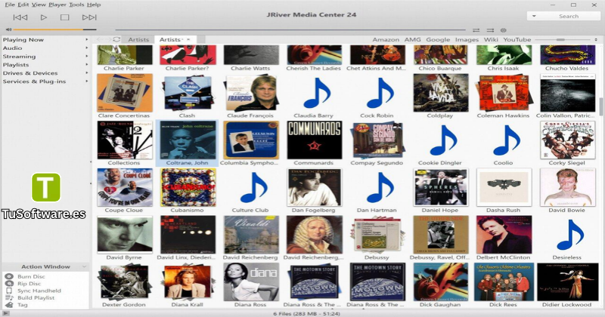Select the Cock Robin music note icon

pyautogui.click(x=380, y=93)
